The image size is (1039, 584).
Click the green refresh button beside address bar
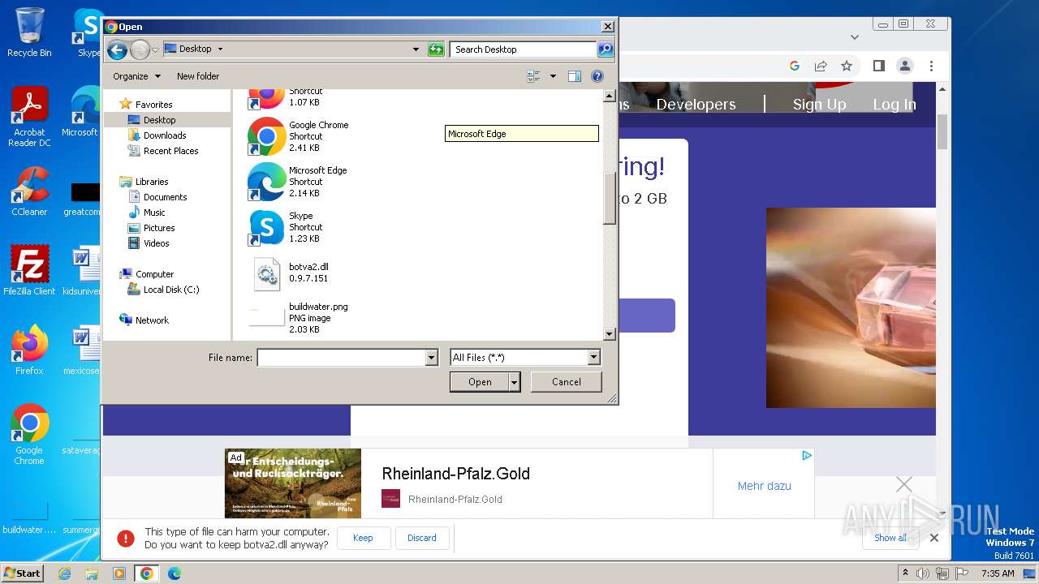point(436,49)
